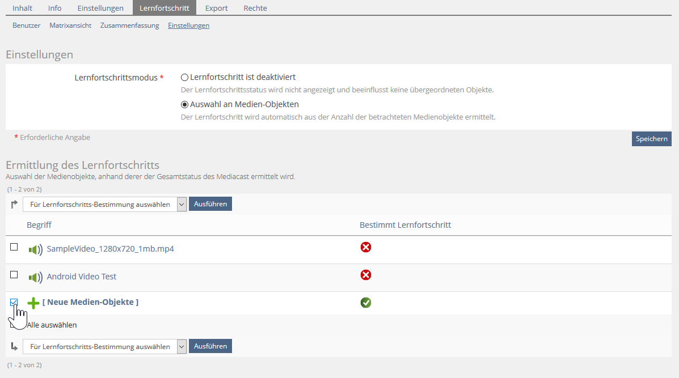
Task: Switch to the Export tab
Action: coord(217,8)
